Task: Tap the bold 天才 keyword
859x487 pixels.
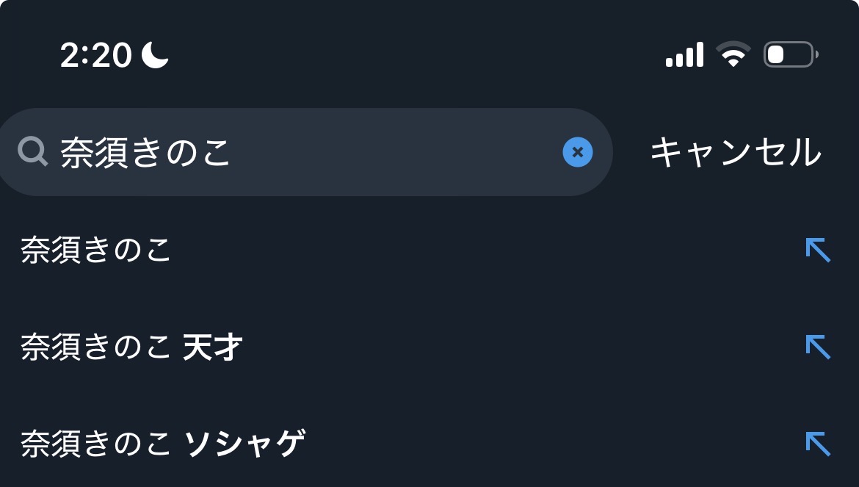Action: (213, 347)
